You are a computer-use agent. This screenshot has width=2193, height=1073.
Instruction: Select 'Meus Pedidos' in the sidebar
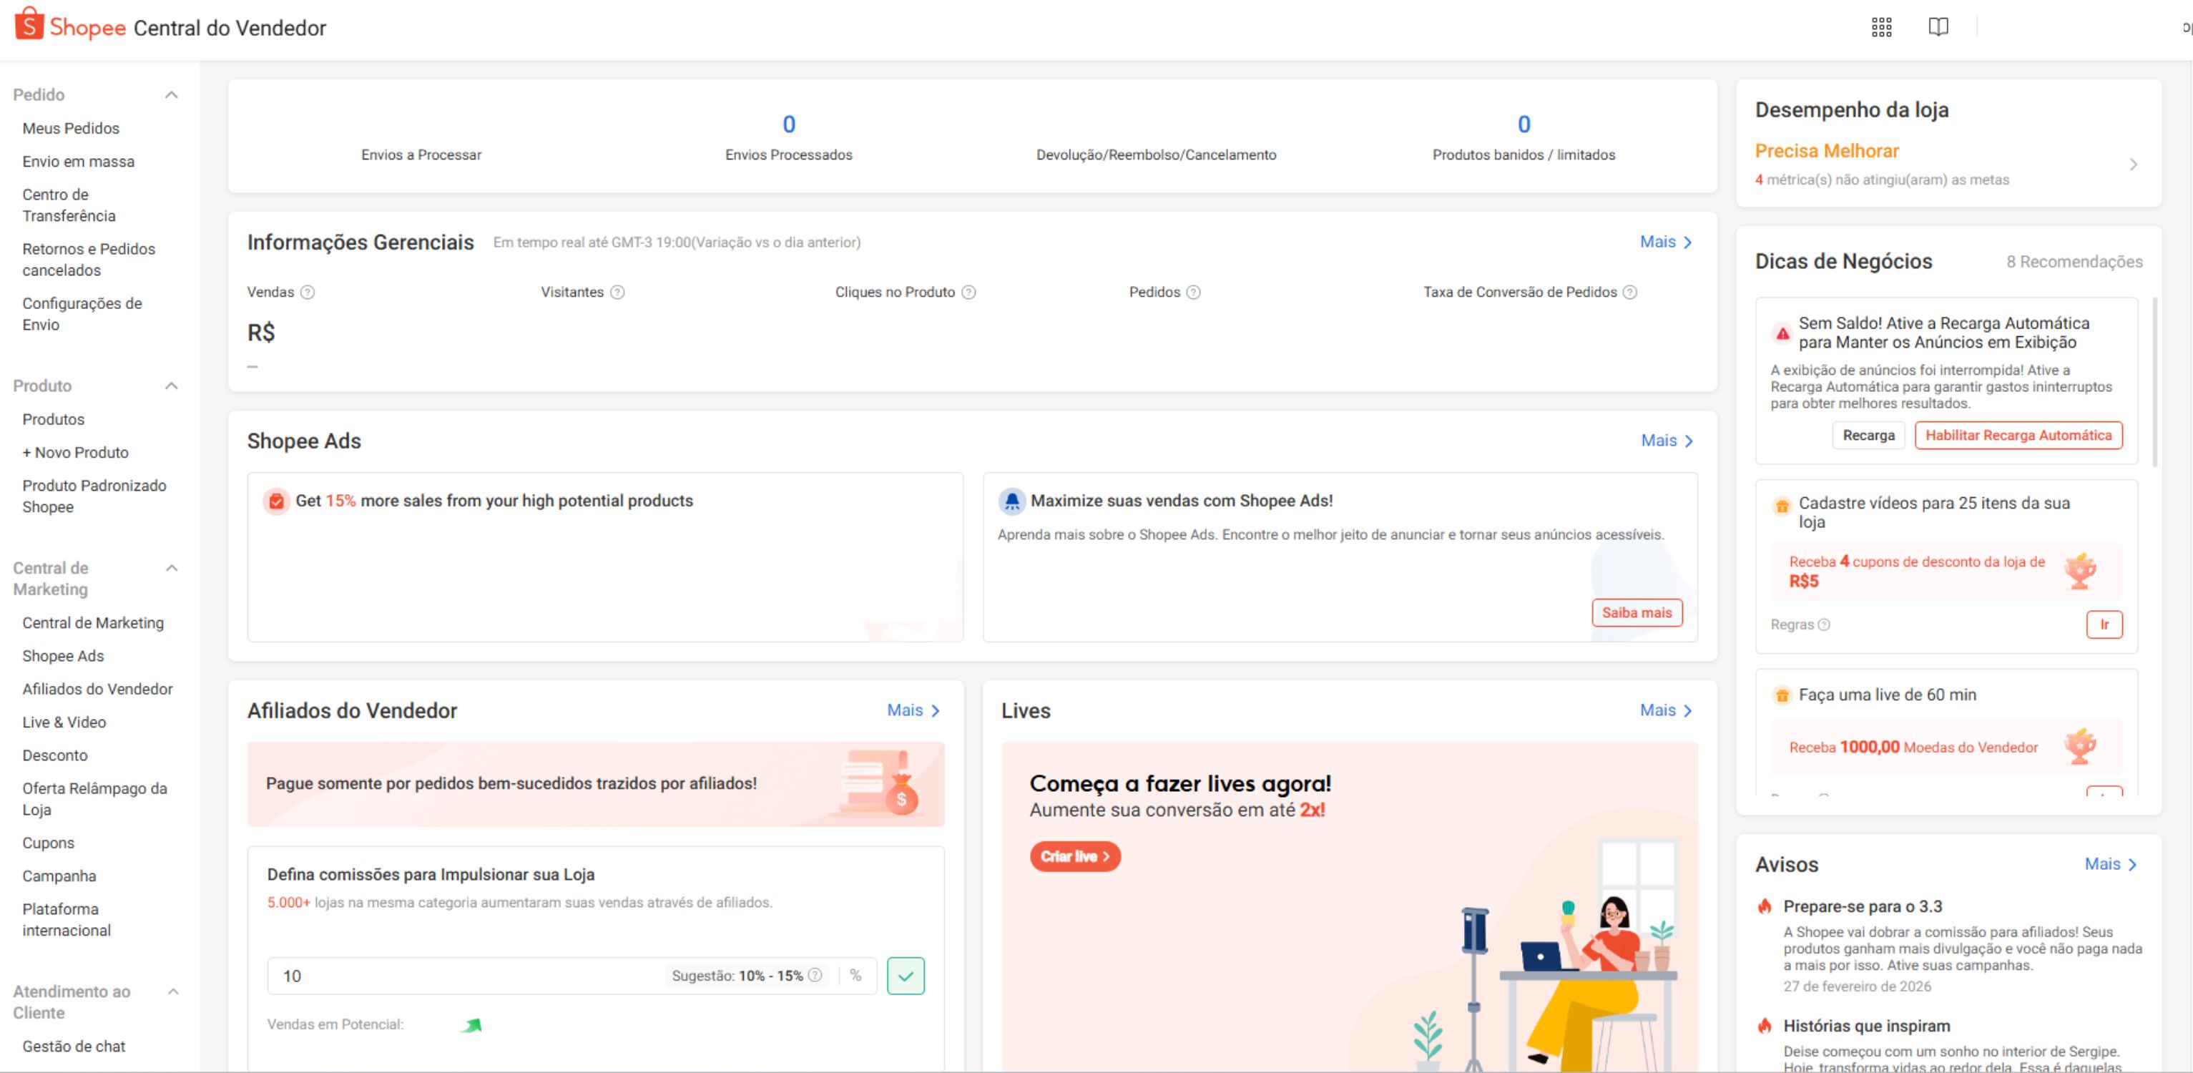(x=71, y=128)
